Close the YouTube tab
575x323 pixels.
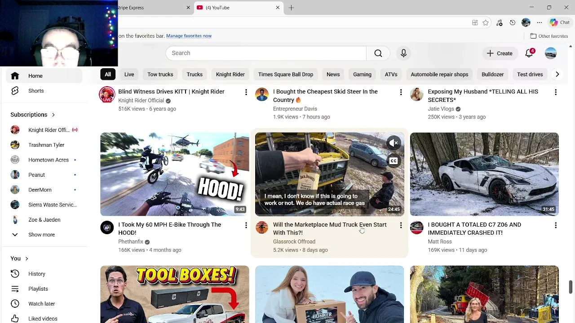pos(278,8)
